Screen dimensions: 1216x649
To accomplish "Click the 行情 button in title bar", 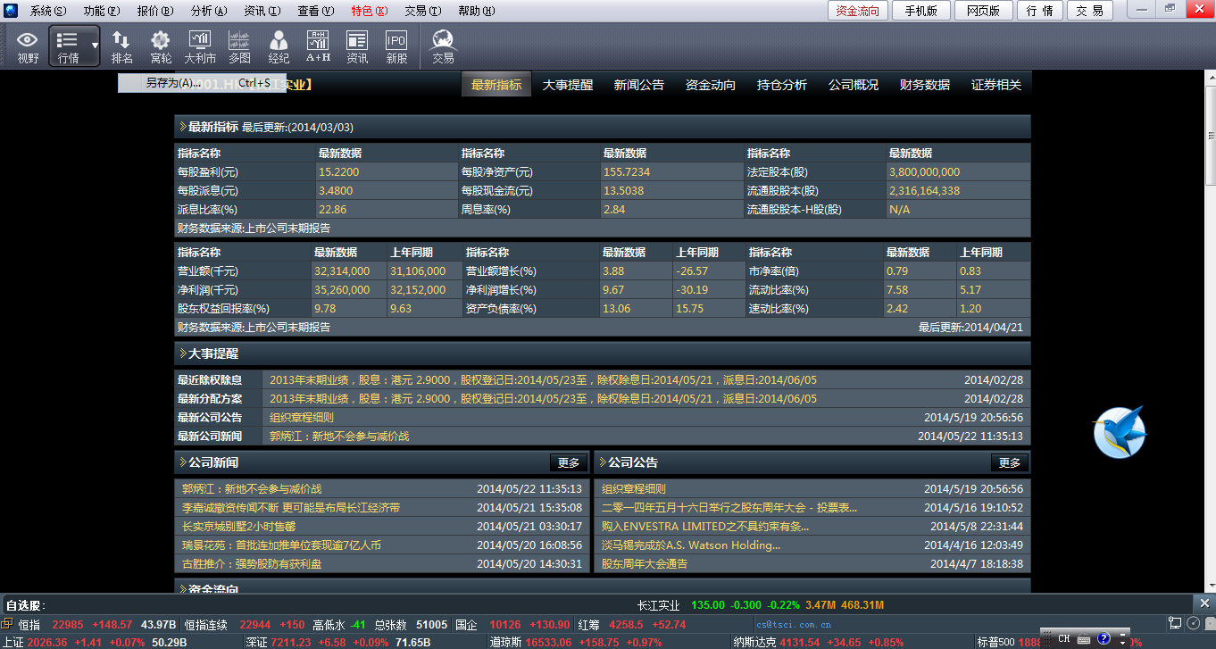I will click(1040, 11).
